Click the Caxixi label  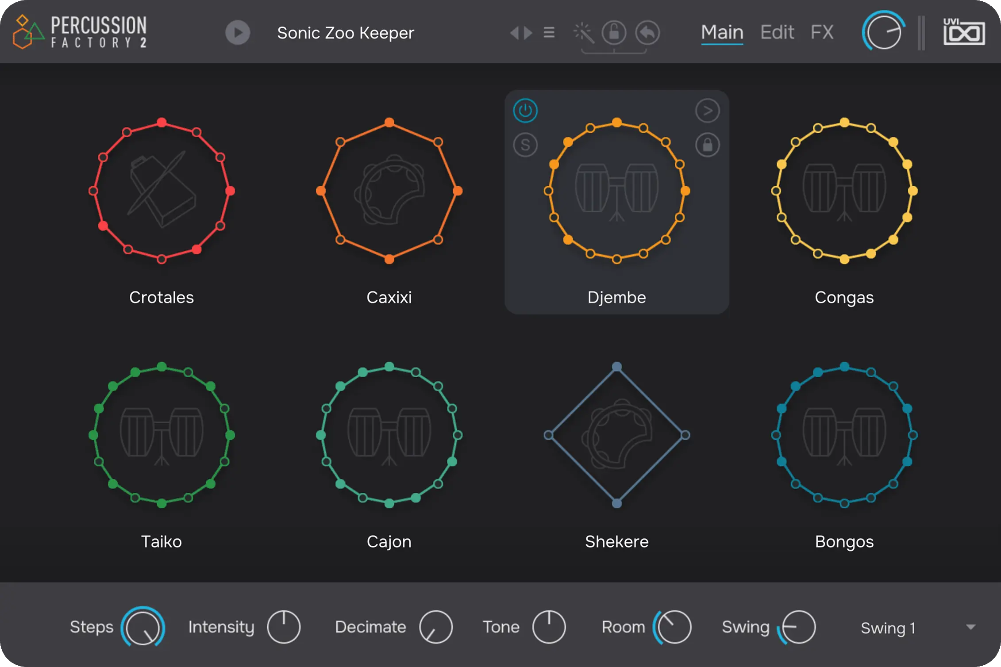click(389, 298)
